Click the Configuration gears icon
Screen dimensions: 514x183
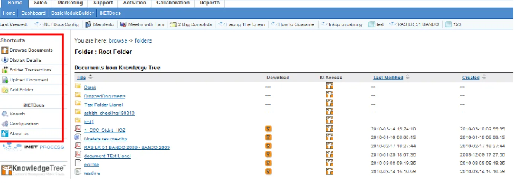(x=5, y=124)
